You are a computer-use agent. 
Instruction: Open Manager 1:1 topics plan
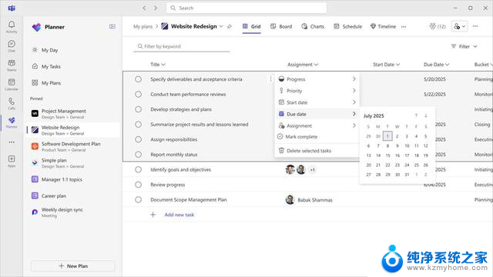[x=73, y=179]
